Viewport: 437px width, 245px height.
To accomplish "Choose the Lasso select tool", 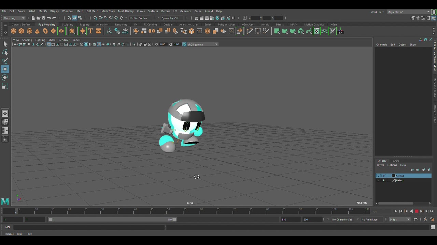I will [5, 52].
